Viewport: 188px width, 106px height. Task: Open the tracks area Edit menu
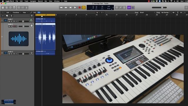pyautogui.click(x=9, y=12)
